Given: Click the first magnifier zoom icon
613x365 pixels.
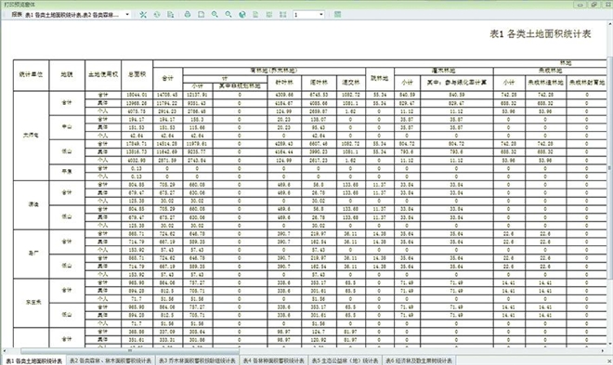Looking at the screenshot, I should [x=215, y=15].
